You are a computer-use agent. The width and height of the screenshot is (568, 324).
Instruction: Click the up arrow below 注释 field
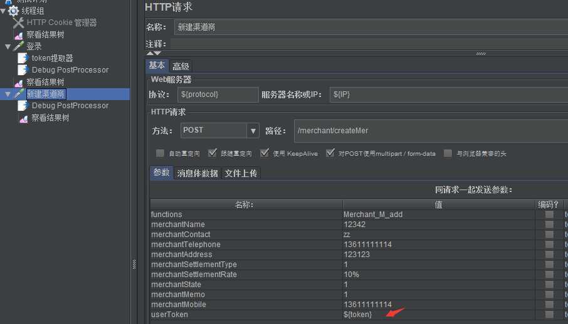(x=150, y=53)
